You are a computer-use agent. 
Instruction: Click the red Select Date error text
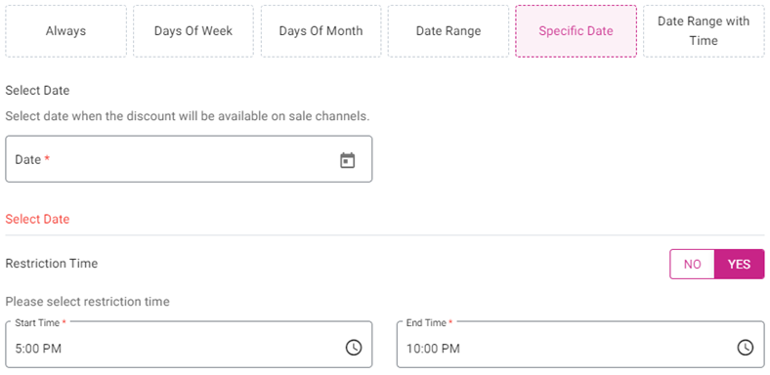(x=37, y=219)
